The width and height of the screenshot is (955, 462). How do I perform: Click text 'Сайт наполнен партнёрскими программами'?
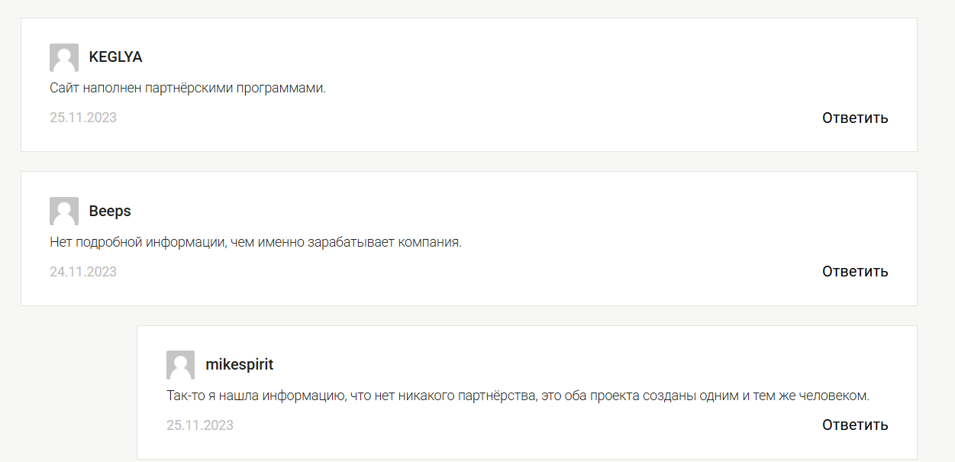(188, 88)
